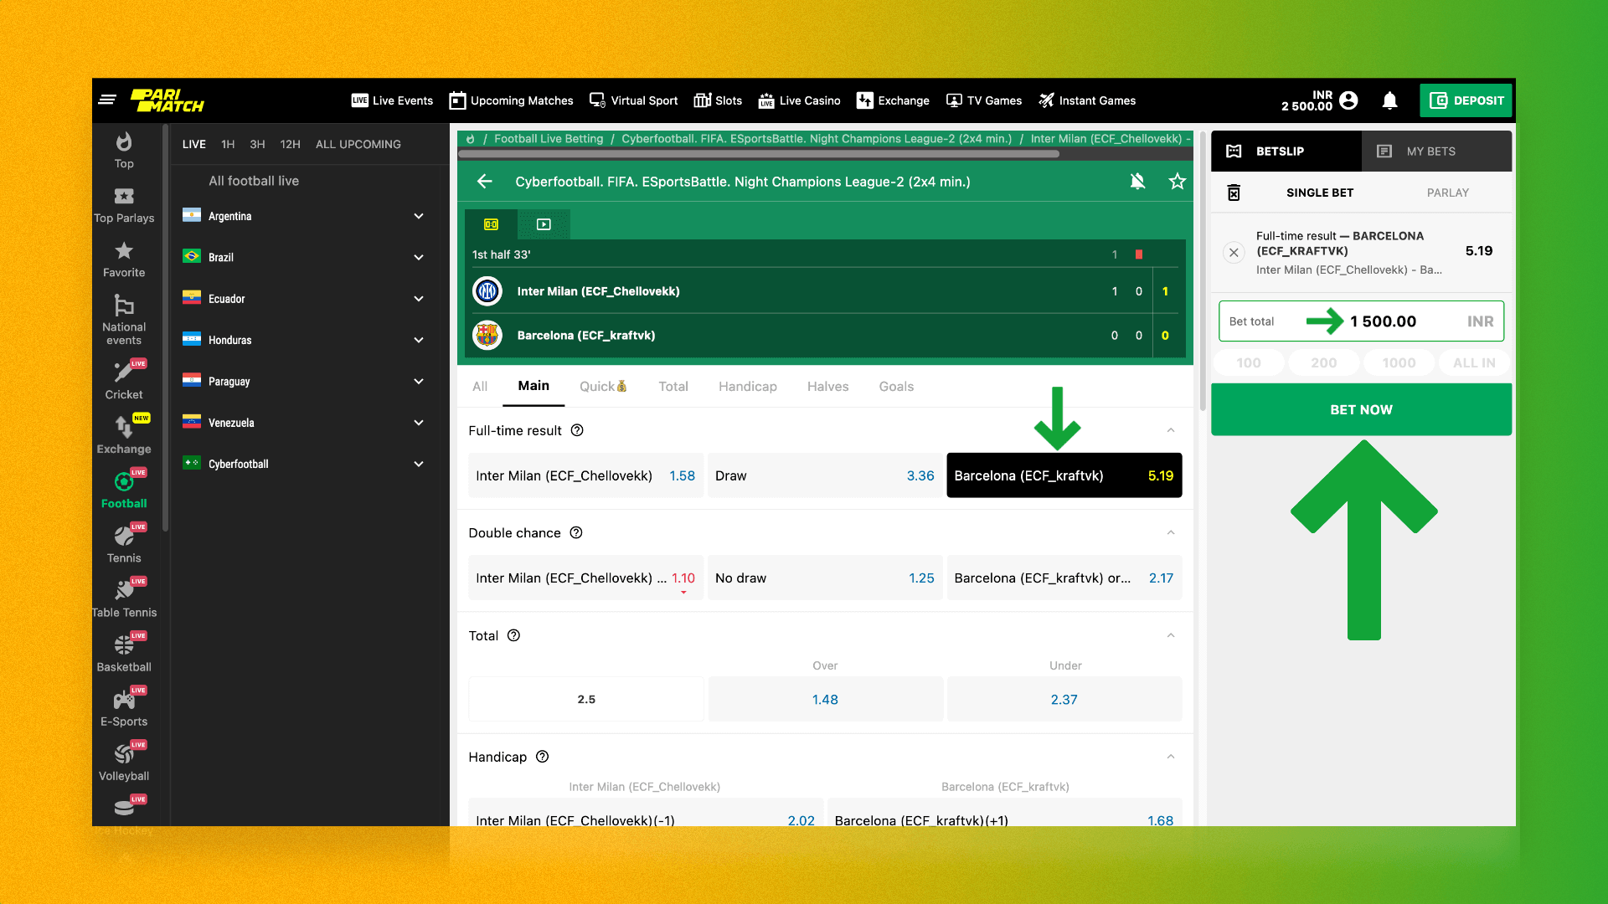Pick Over 2.5 odds 1.48

coord(825,699)
